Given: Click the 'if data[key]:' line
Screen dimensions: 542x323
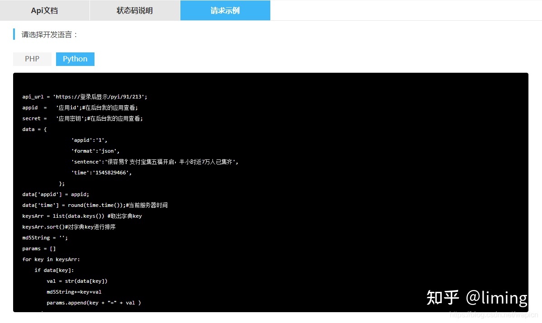Looking at the screenshot, I should (x=54, y=270).
